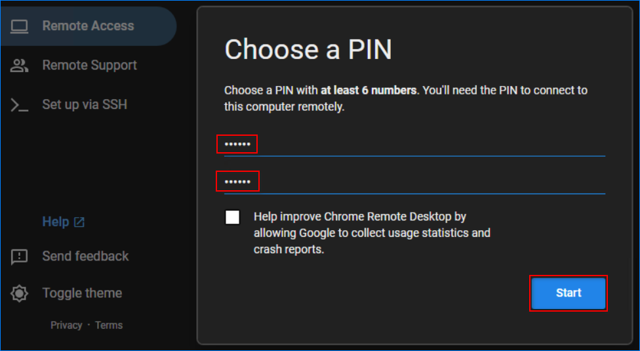Select the Set up via SSH label
640x351 pixels.
coord(85,105)
